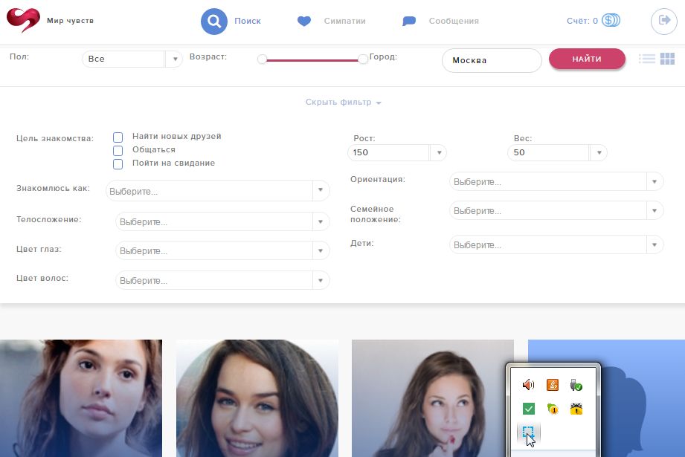The image size is (685, 457).
Task: Open the Вес dropdown showing 50
Action: (x=557, y=153)
